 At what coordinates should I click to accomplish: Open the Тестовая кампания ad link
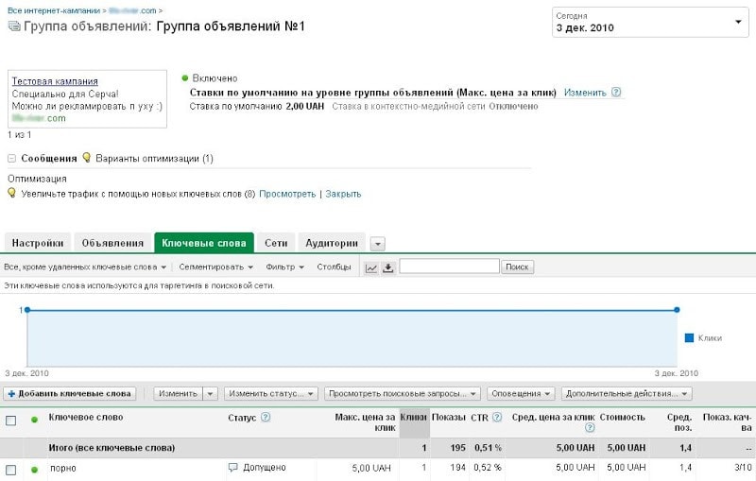[x=55, y=81]
